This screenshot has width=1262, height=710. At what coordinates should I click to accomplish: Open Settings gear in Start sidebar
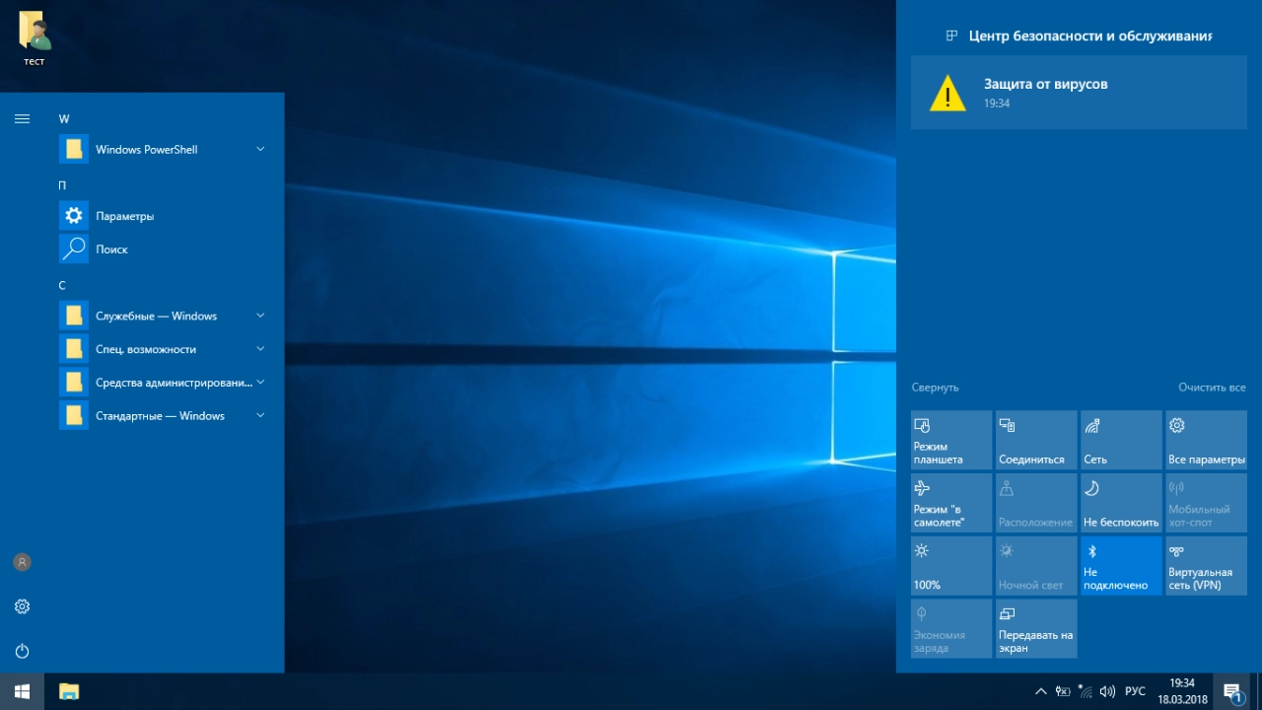pos(22,606)
